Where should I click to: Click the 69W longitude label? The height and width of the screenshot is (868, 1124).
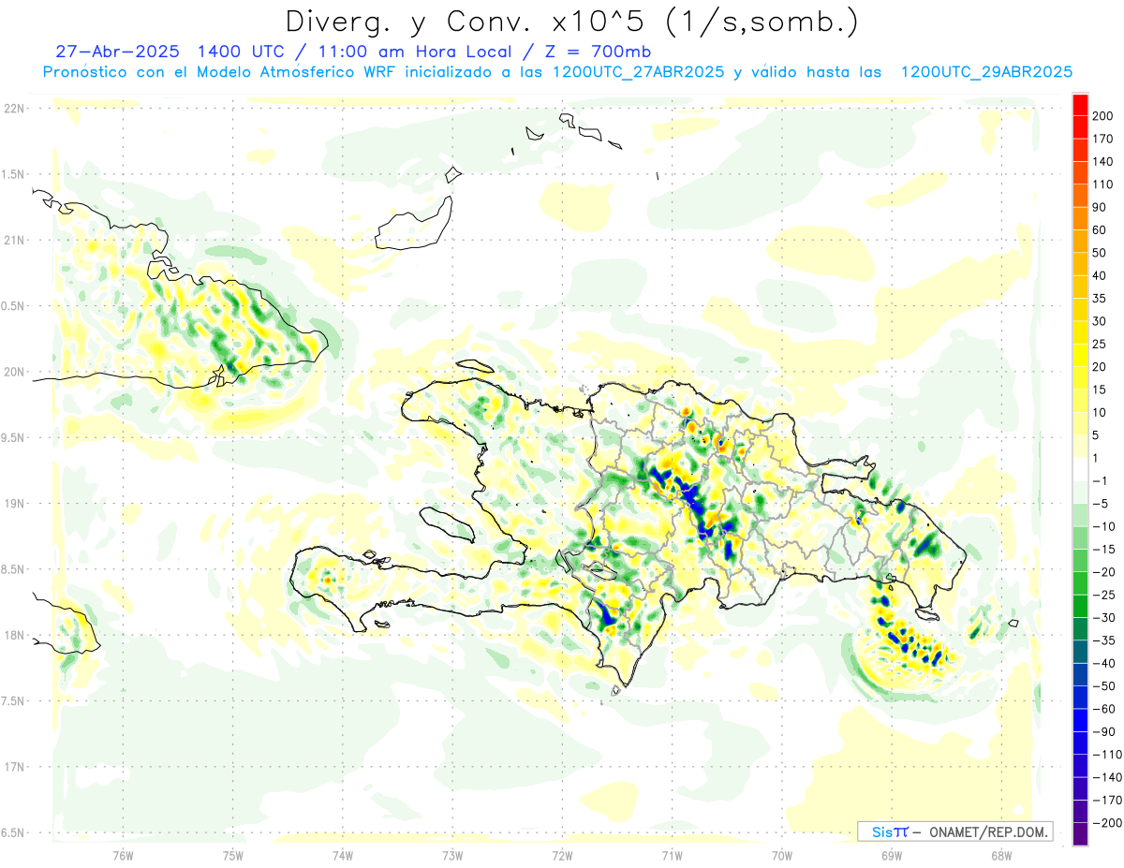pos(892,854)
